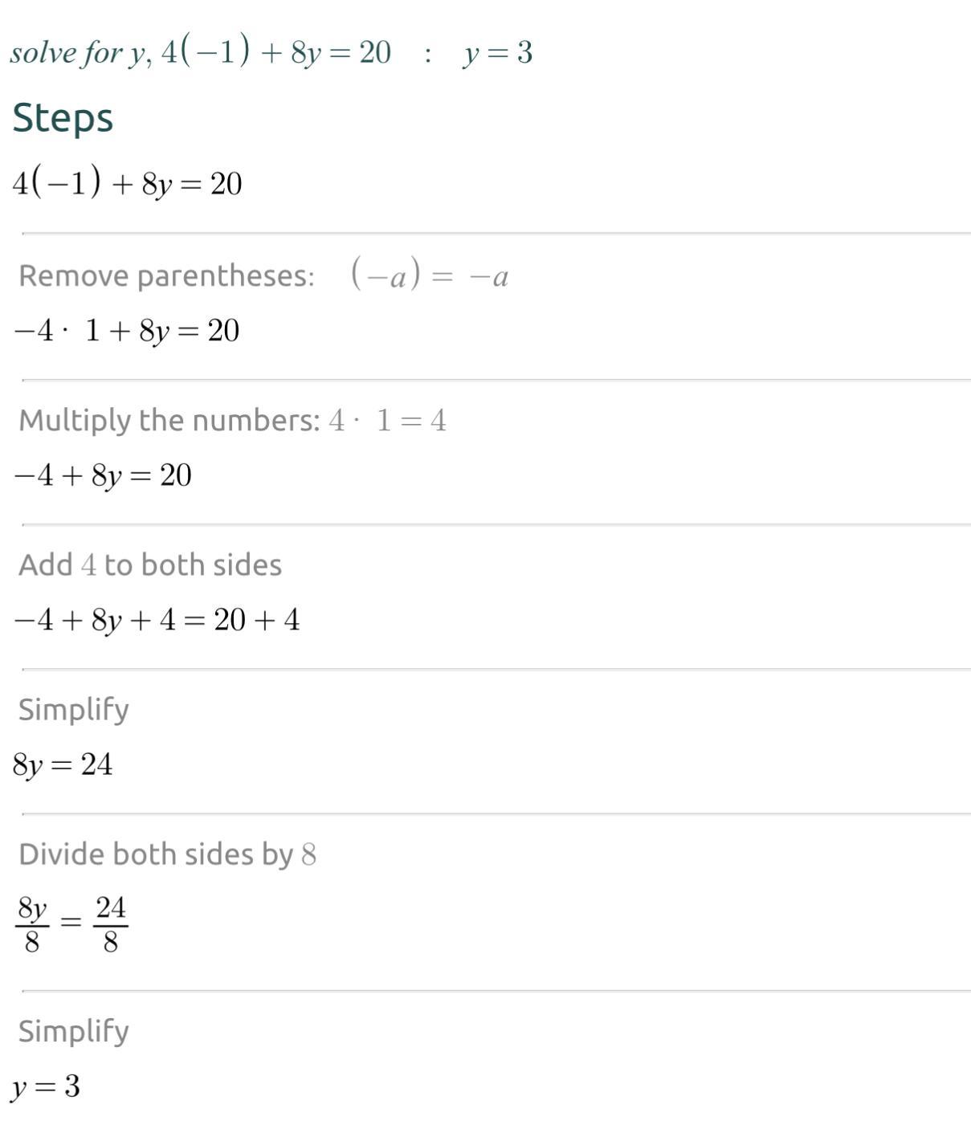Click the y = 3 result in the header
971x1125 pixels.
(x=497, y=53)
